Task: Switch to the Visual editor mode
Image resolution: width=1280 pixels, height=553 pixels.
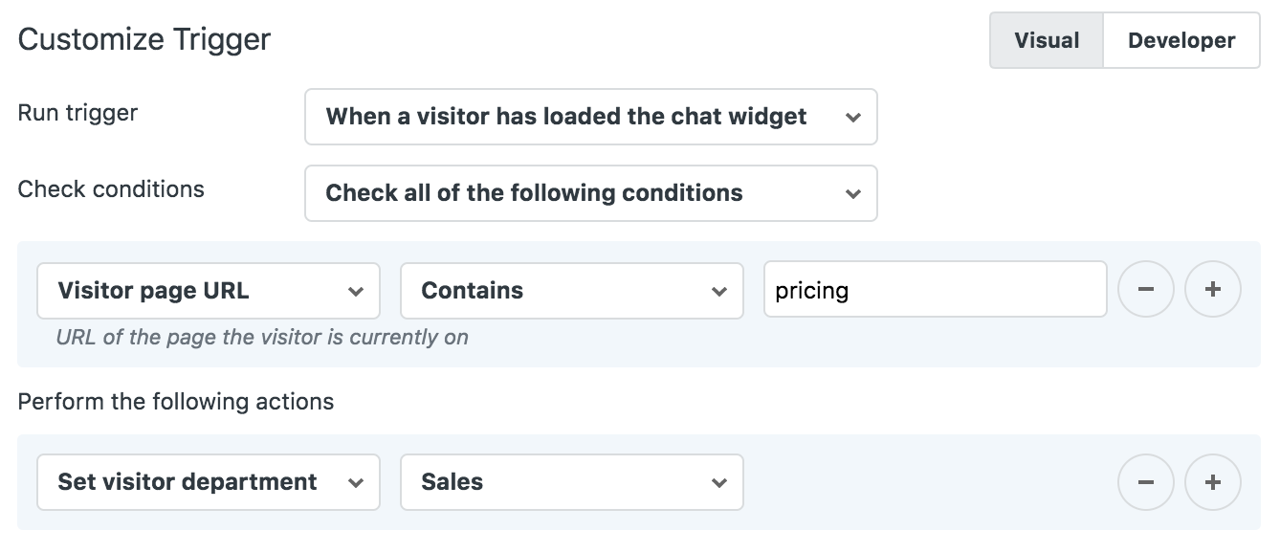Action: point(1047,41)
